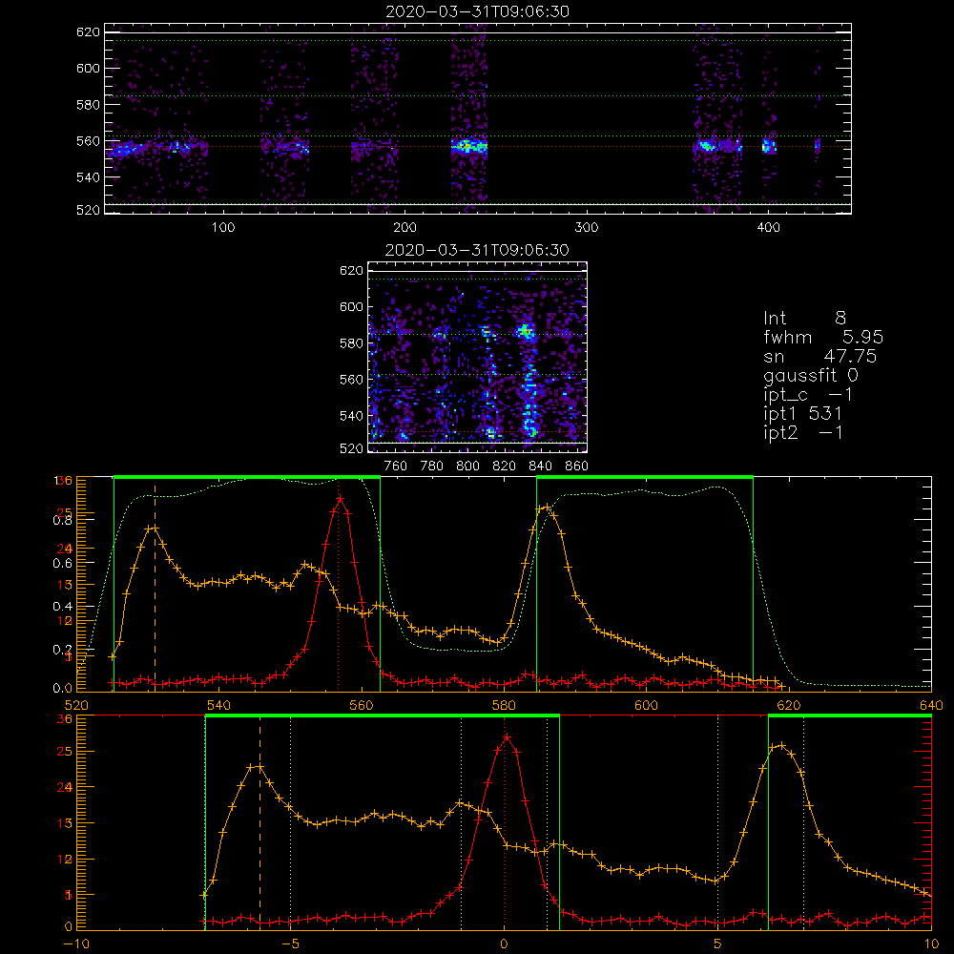Image resolution: width=954 pixels, height=954 pixels.
Task: Click the brightest blob near 235 in top spectrogram
Action: click(468, 146)
